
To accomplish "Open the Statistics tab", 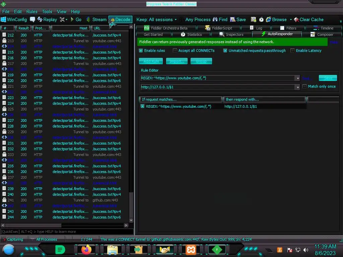I will [191, 34].
